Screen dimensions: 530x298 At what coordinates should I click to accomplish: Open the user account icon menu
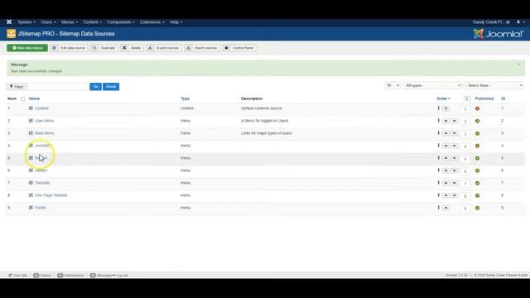coord(520,22)
